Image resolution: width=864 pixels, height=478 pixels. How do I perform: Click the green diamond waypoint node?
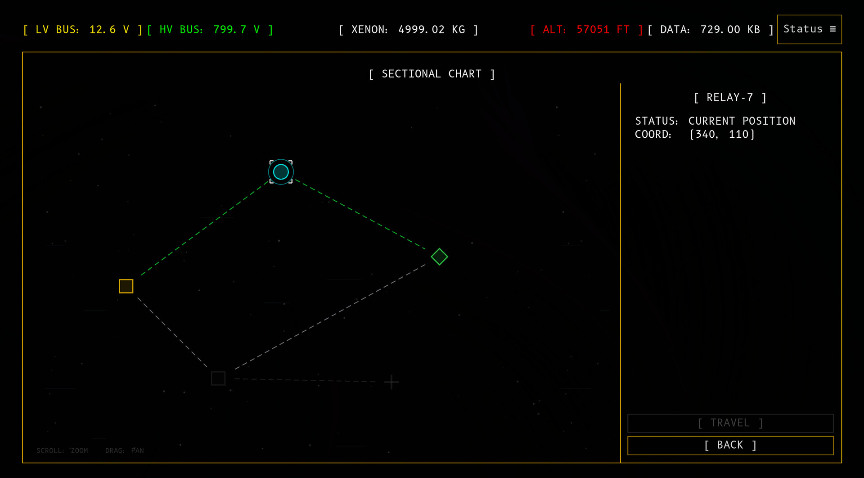[x=439, y=257]
